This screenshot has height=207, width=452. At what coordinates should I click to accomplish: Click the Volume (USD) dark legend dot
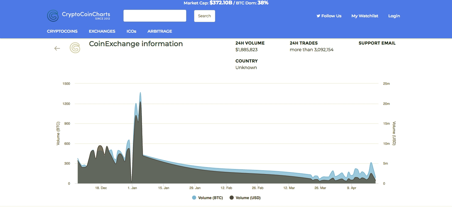[x=232, y=198]
